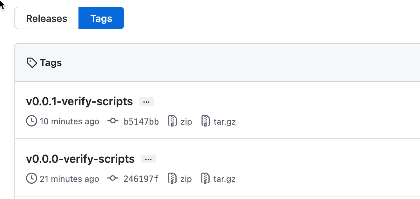Viewport: 420px width, 199px height.
Task: Click the tag icon beside Tags heading
Action: pyautogui.click(x=31, y=63)
